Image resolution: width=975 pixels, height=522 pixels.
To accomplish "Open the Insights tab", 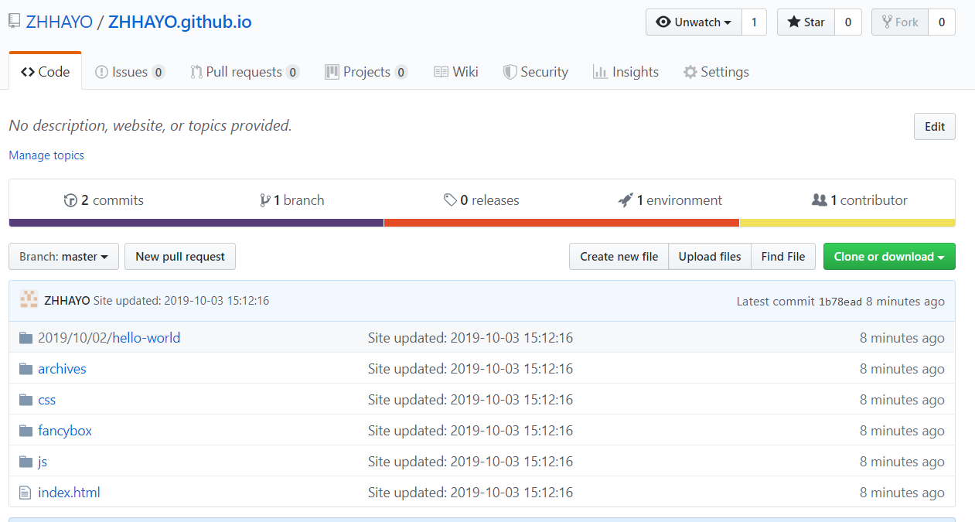I will (626, 72).
